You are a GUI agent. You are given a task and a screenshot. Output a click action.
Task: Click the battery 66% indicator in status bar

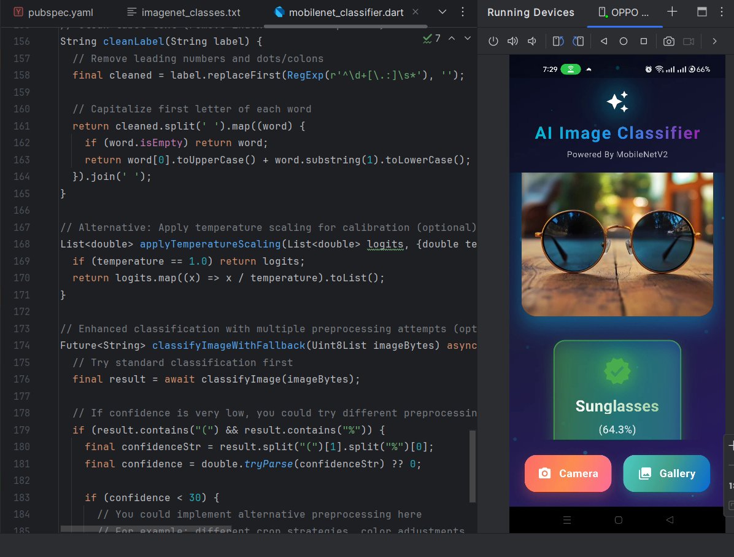700,69
